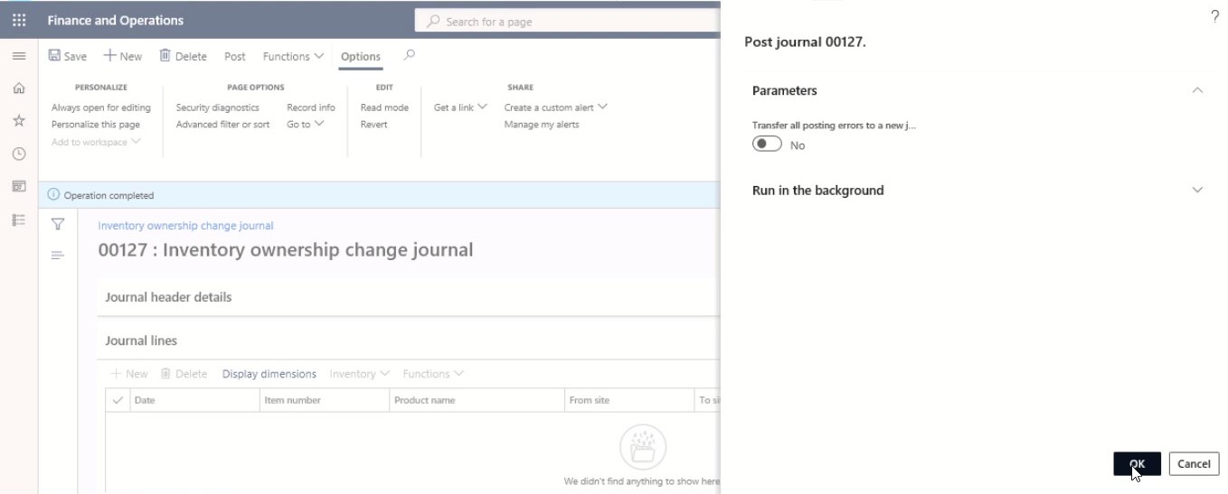Expand the hamburger navigation menu
1228x494 pixels.
click(x=18, y=56)
